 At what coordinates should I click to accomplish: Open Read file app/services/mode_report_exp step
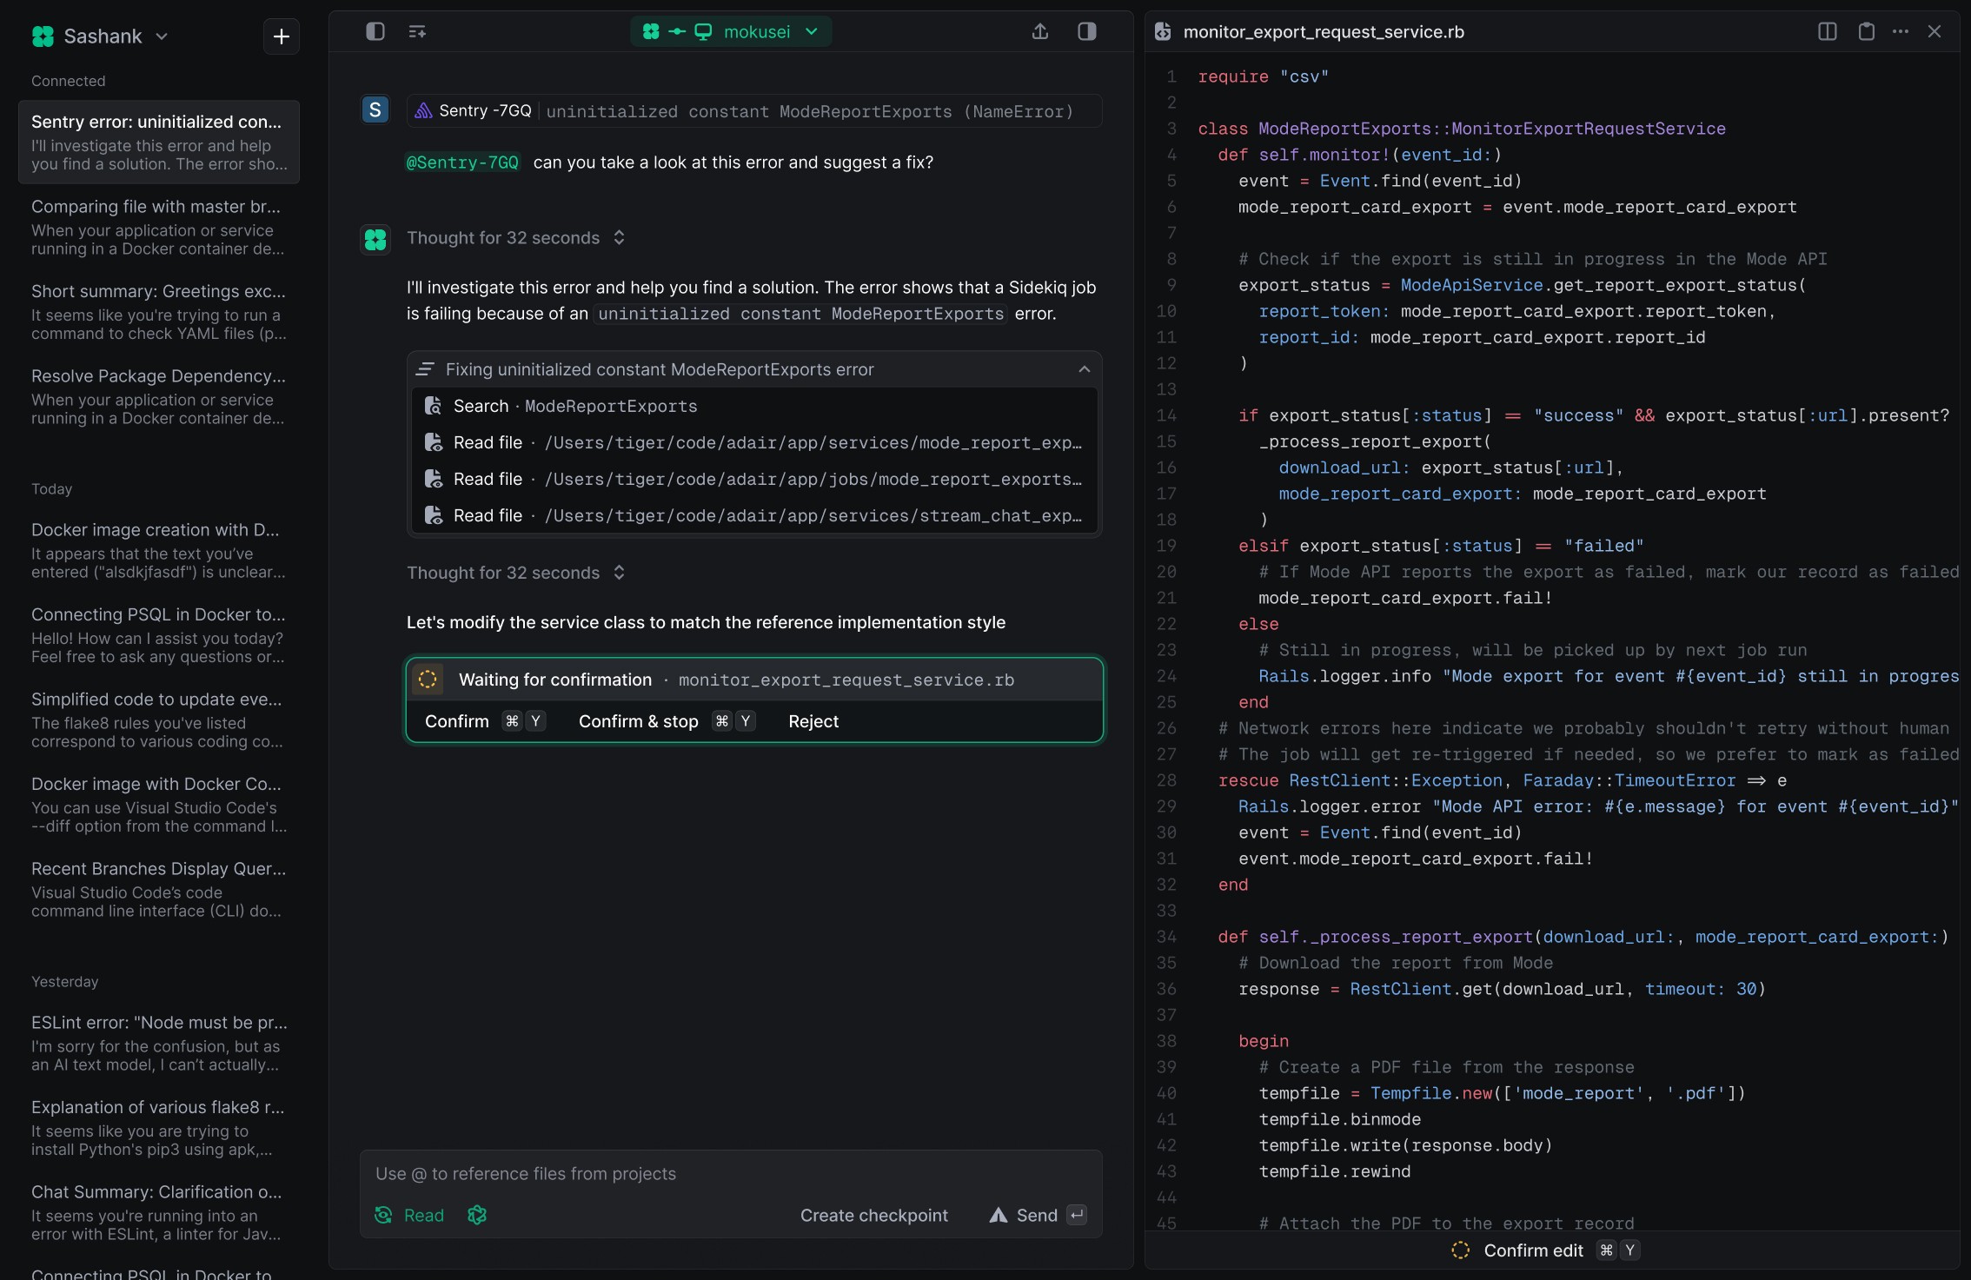point(754,442)
